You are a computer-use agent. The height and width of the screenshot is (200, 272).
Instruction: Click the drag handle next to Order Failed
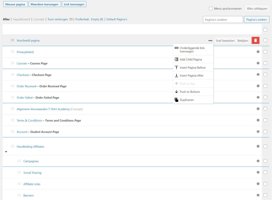point(12,97)
